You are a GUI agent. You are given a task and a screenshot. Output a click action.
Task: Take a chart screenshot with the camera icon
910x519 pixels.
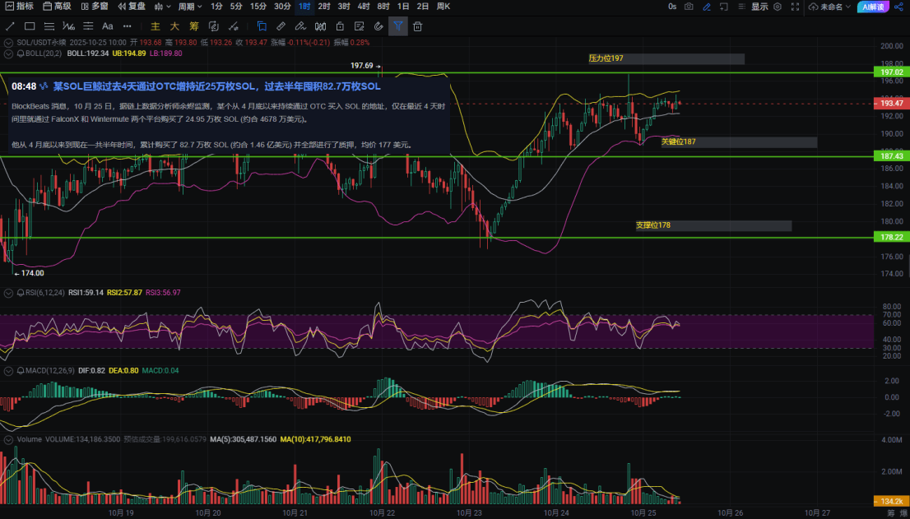coord(689,7)
